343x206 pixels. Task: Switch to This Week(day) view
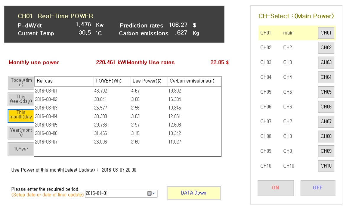click(21, 99)
